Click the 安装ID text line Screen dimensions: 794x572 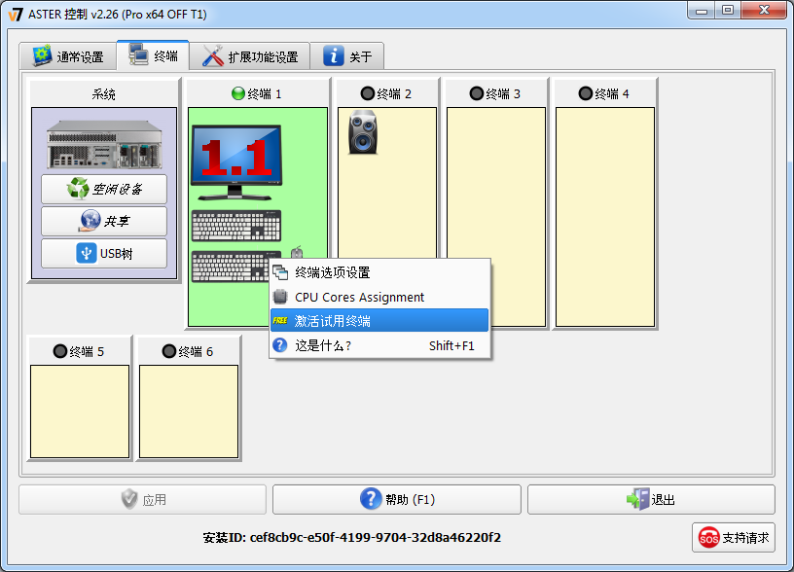click(x=352, y=537)
